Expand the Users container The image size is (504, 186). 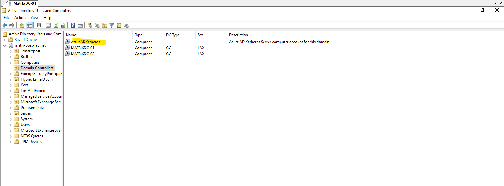[x=10, y=125]
